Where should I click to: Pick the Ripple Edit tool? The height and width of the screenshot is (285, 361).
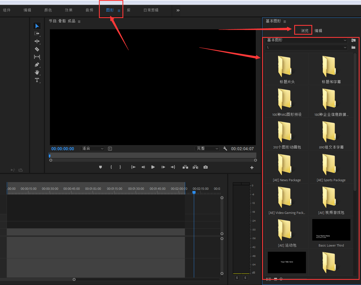pos(37,41)
